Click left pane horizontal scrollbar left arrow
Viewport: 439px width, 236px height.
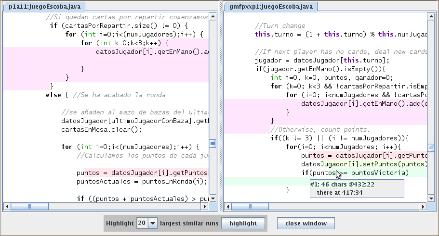(6, 206)
